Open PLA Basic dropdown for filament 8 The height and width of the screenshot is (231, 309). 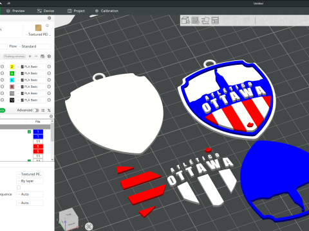[31, 87]
